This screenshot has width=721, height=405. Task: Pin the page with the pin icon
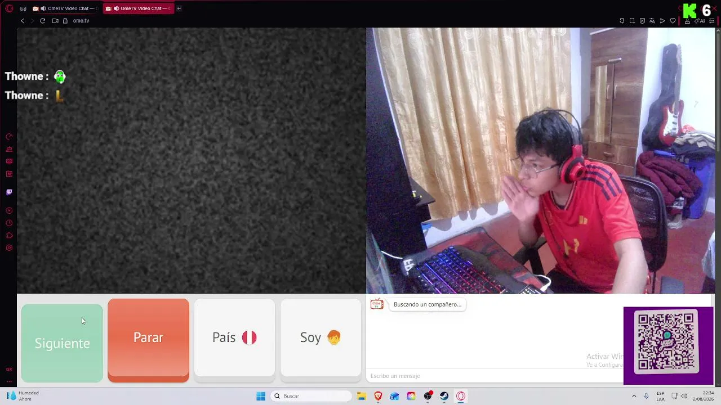tap(622, 21)
